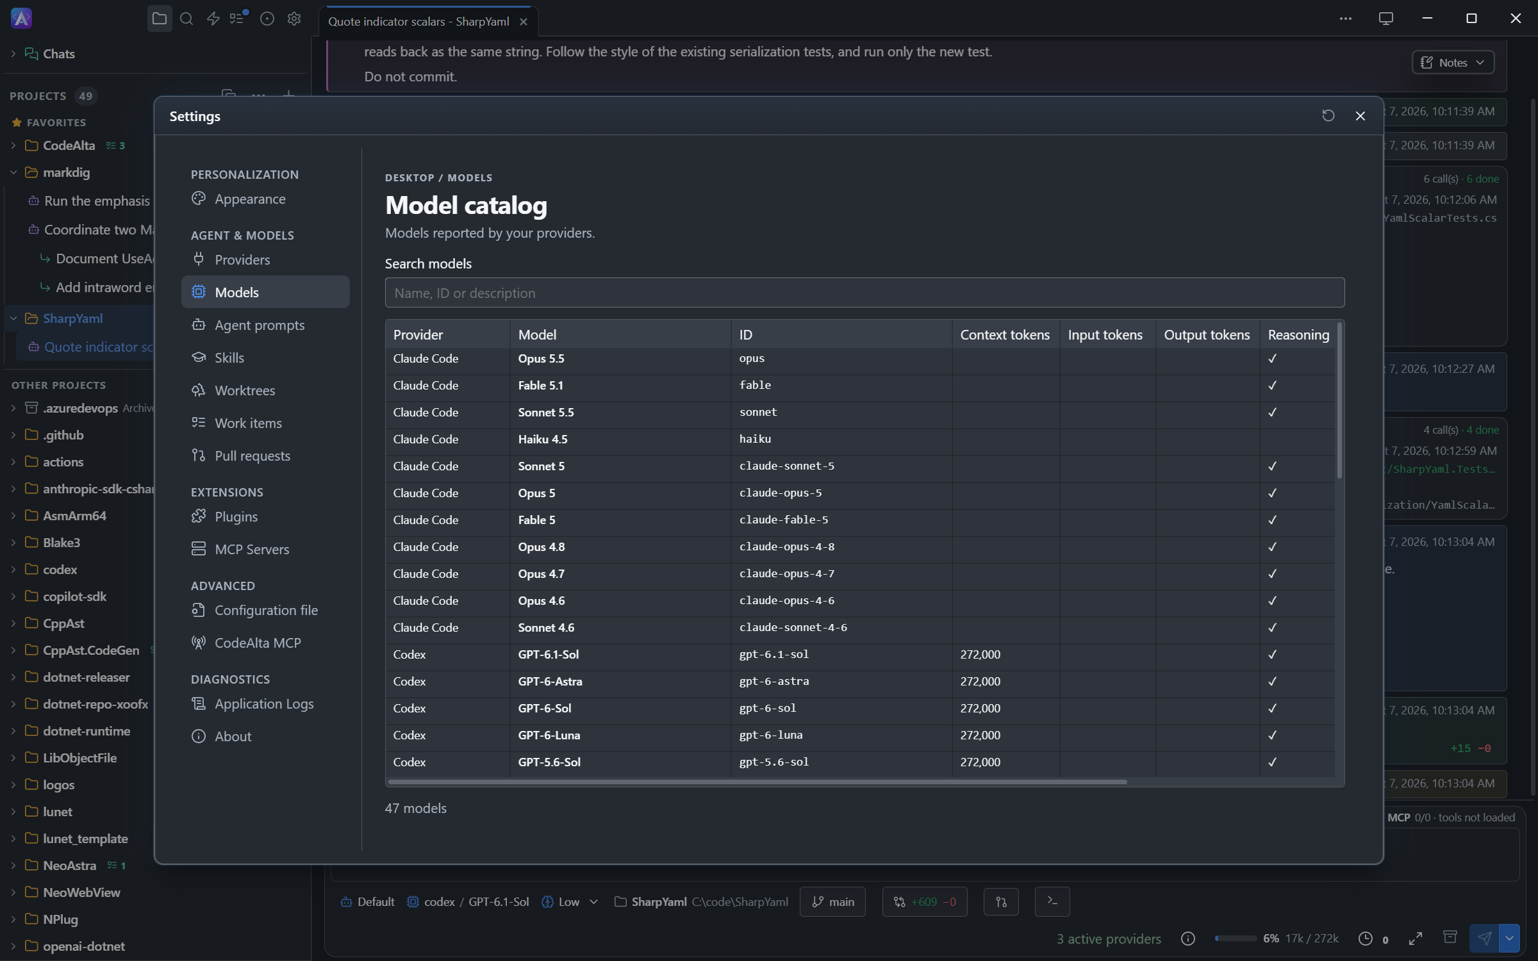Open the Low reasoning level dropdown
The height and width of the screenshot is (961, 1538).
click(x=570, y=901)
